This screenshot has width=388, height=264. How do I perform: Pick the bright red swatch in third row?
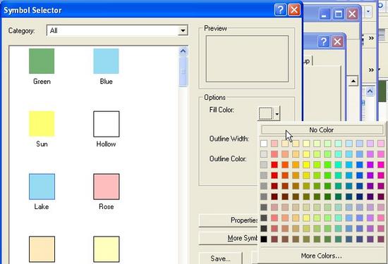coord(274,165)
